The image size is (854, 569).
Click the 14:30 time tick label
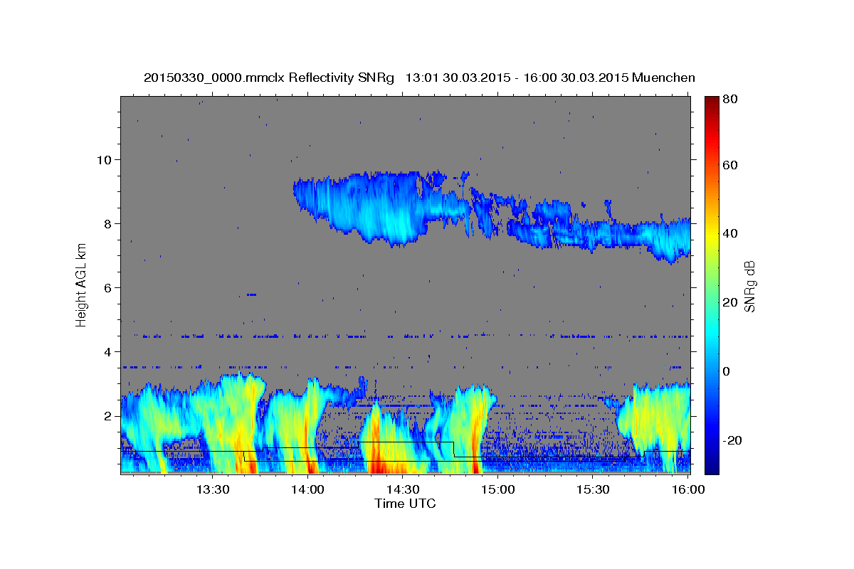[x=403, y=490]
